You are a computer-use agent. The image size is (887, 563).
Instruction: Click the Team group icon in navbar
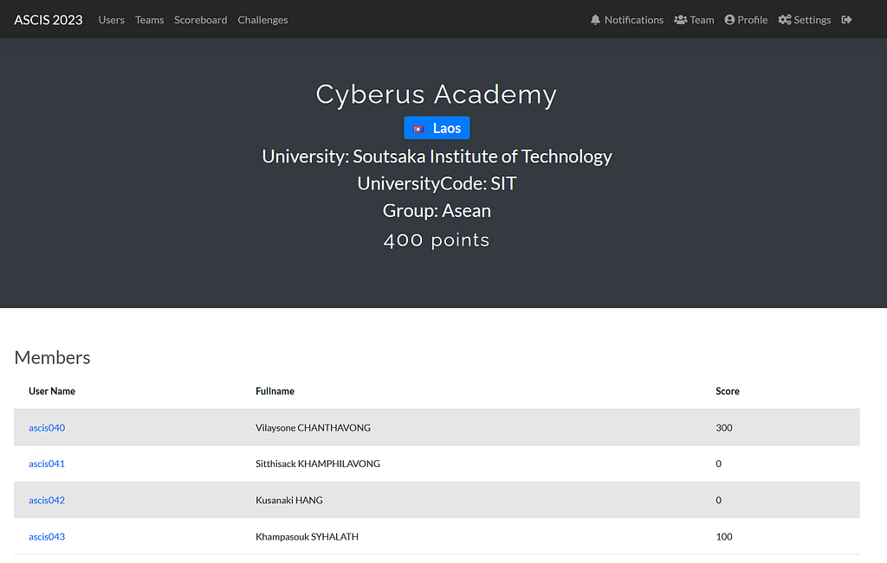point(681,20)
